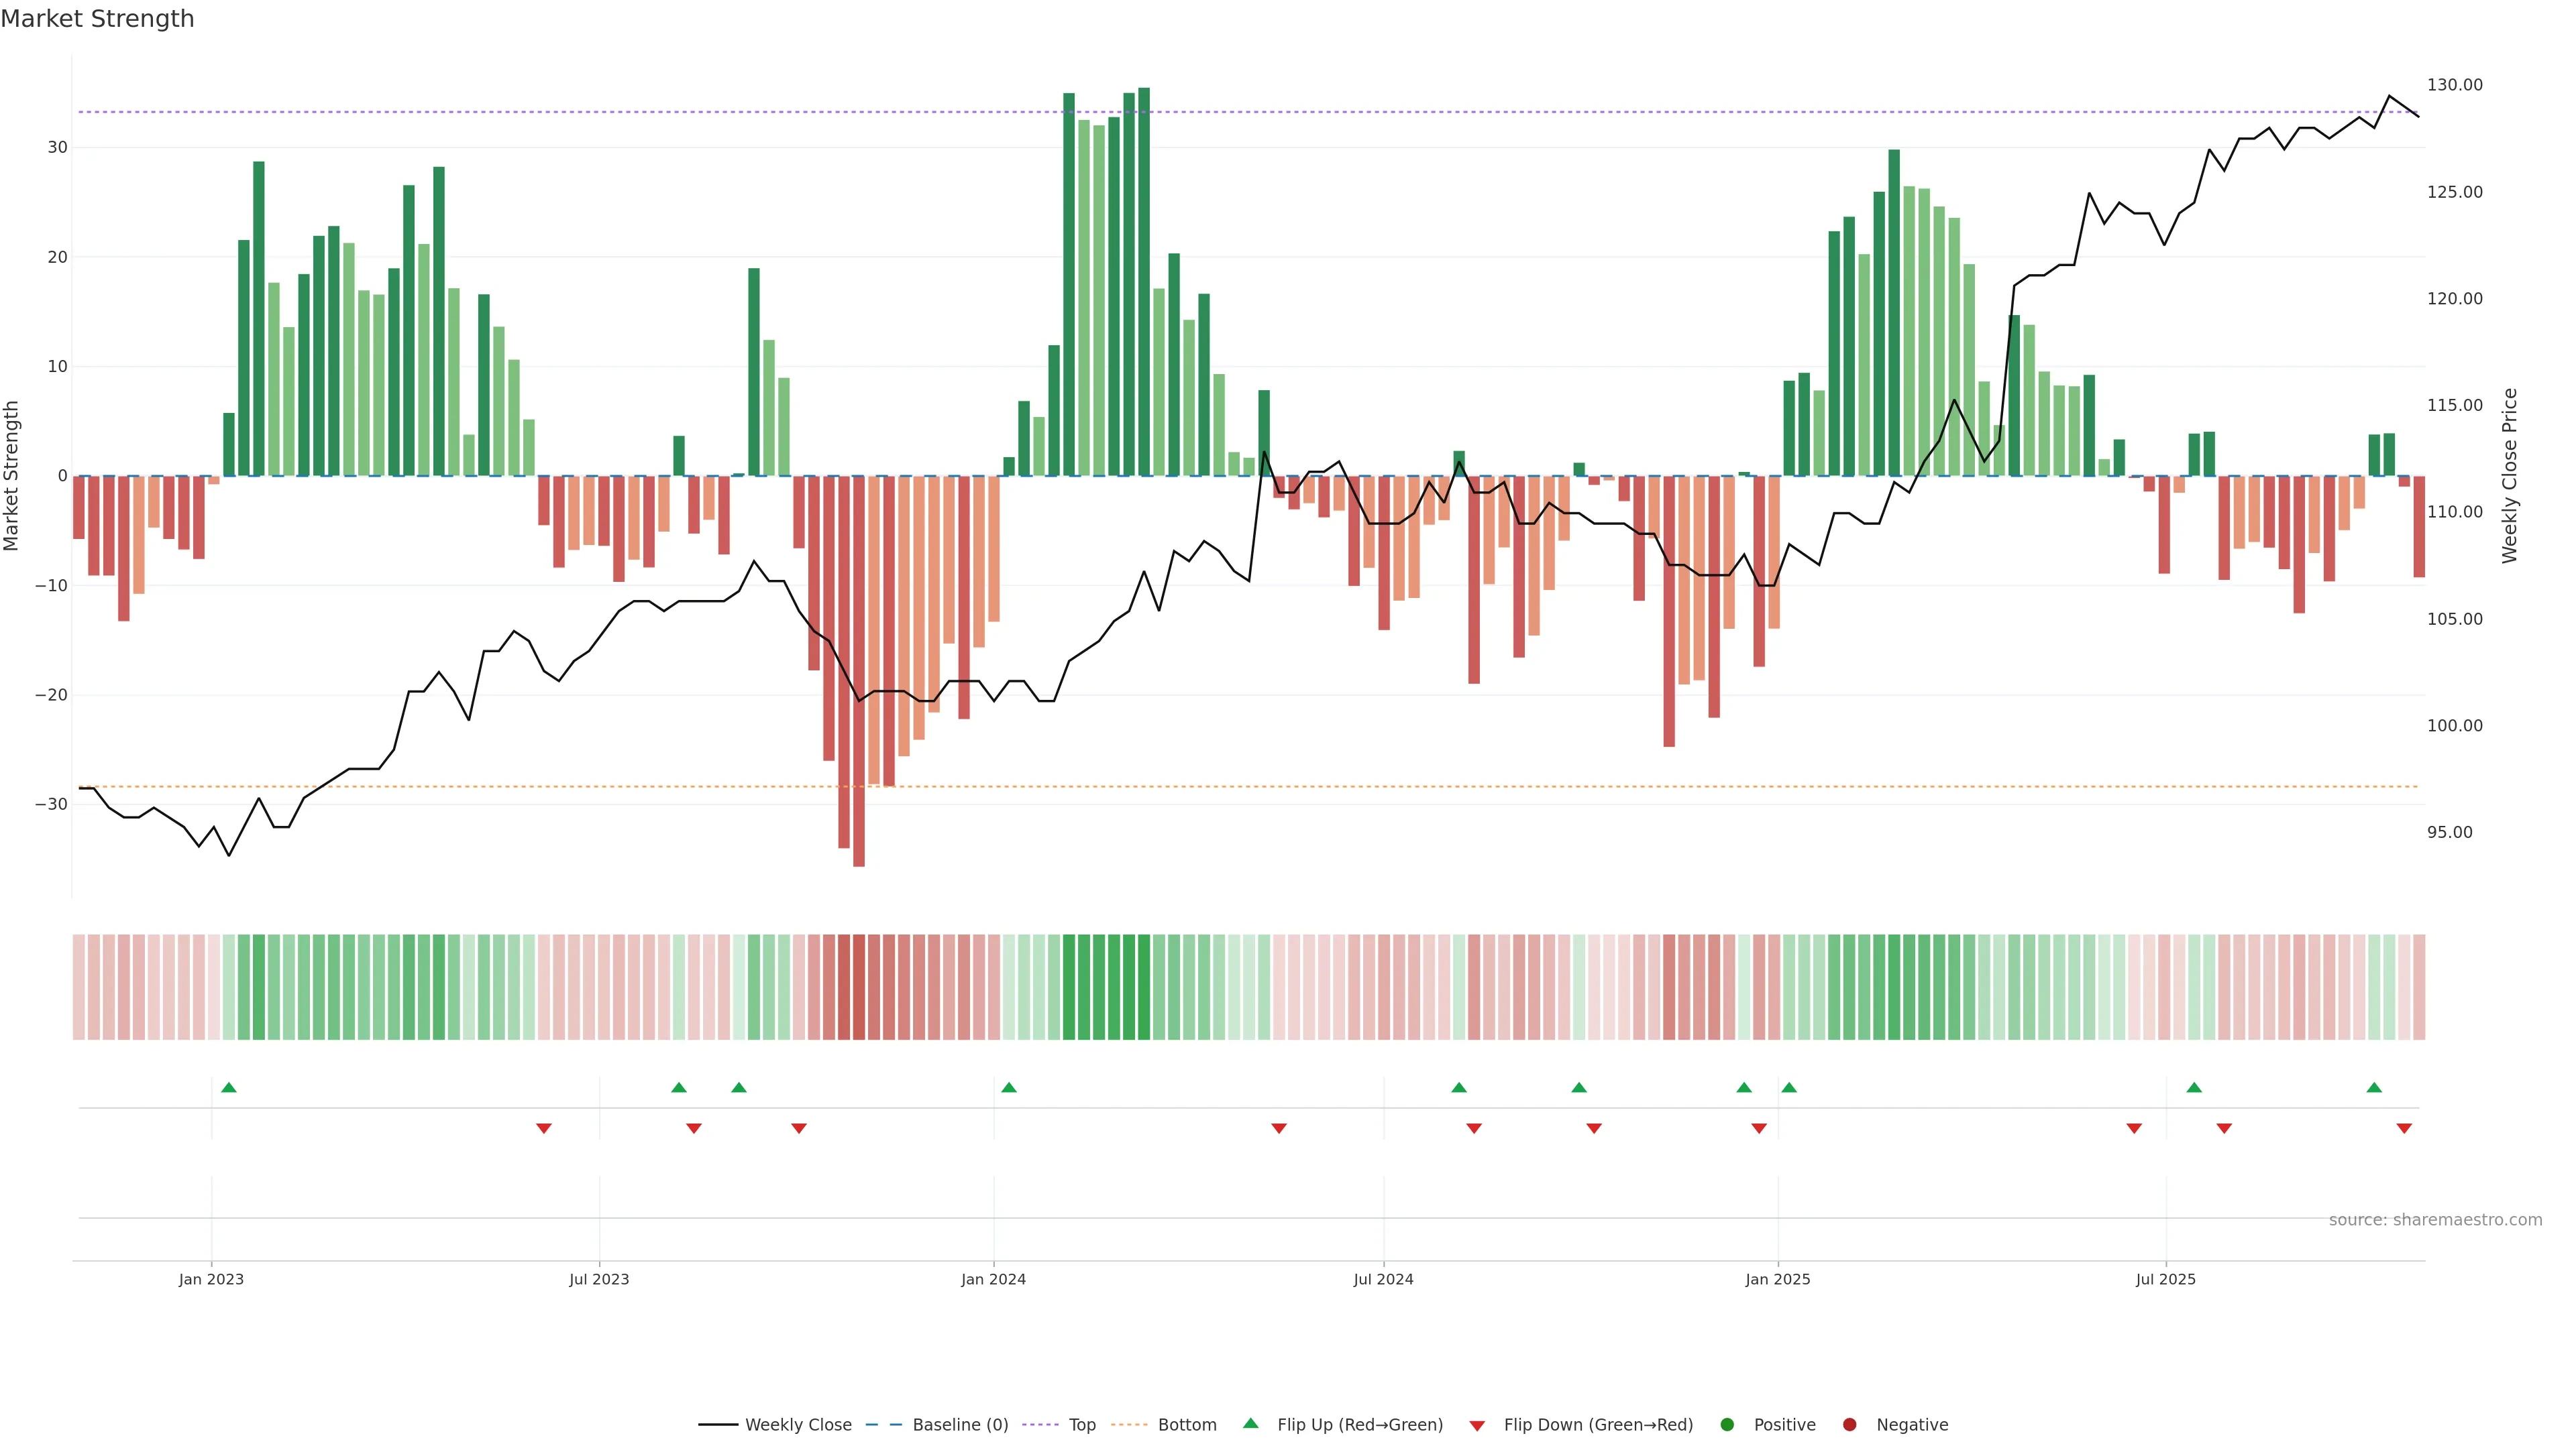The height and width of the screenshot is (1448, 2576).
Task: Click the flip-up triangle at Jan 2024
Action: point(1009,1087)
